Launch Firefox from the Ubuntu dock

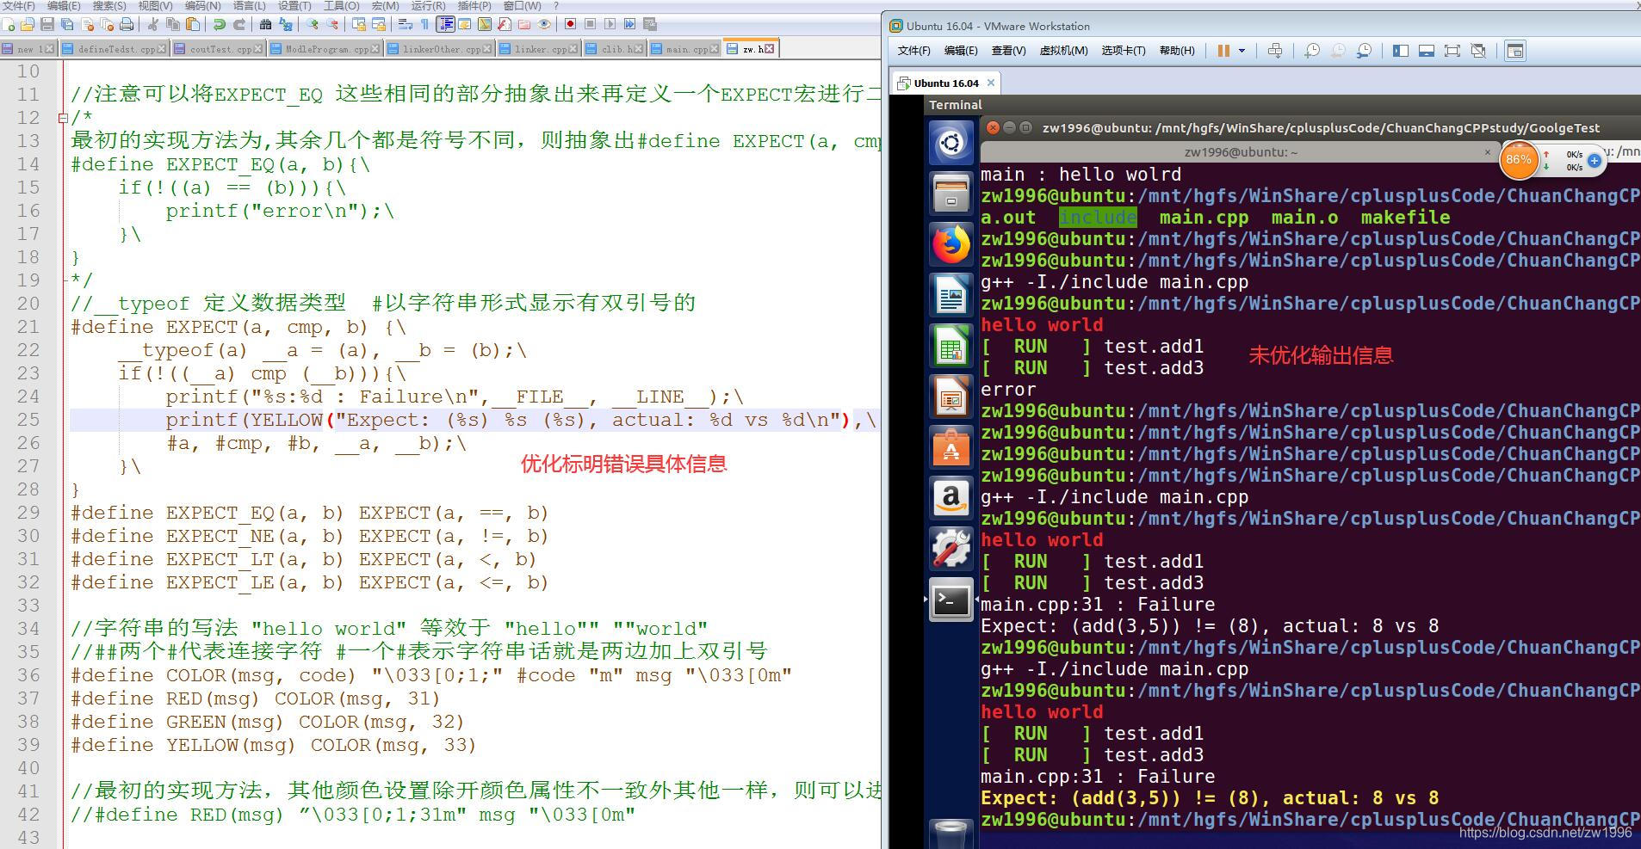(951, 245)
